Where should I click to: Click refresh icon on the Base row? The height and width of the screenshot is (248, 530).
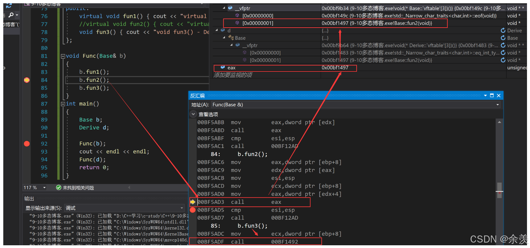click(503, 38)
